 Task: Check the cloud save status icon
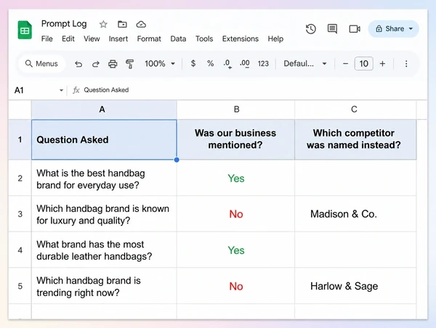click(141, 25)
